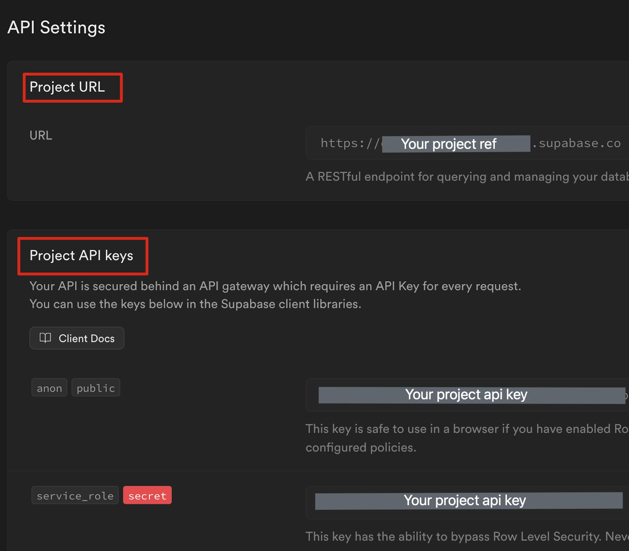Image resolution: width=629 pixels, height=551 pixels.
Task: Click the Project API keys heading
Action: [x=81, y=256]
